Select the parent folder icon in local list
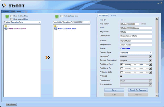This screenshot has height=107, width=164. (6, 26)
